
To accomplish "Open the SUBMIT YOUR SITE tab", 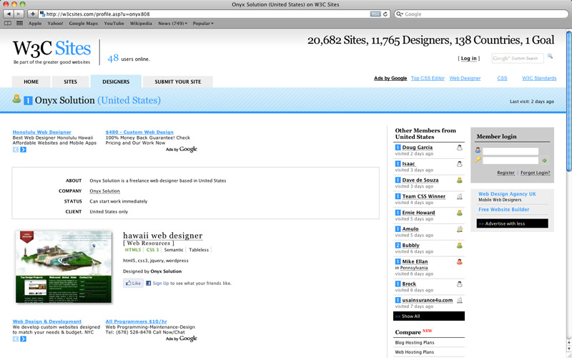I will coord(177,82).
